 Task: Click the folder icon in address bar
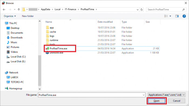pos(24,9)
